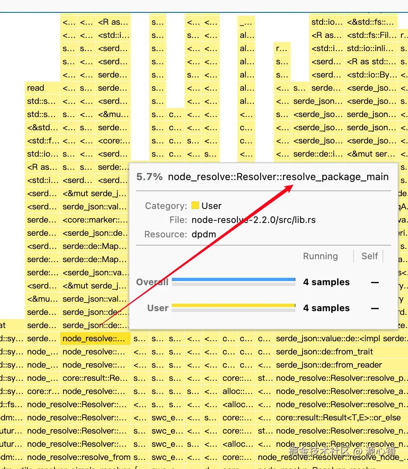Viewport: 408px width, 469px height.
Task: Select the node_resolve::resolve_from frame
Action: coord(78,457)
